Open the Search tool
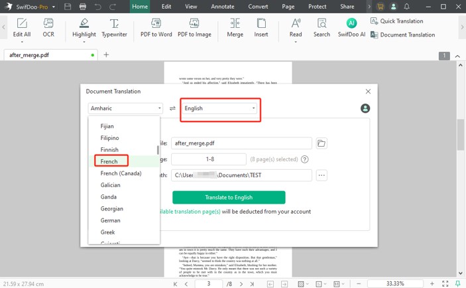 pos(321,27)
